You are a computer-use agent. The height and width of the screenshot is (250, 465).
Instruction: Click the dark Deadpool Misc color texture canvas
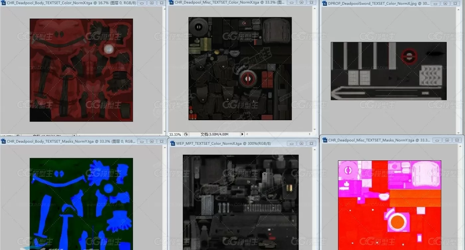tap(240, 68)
